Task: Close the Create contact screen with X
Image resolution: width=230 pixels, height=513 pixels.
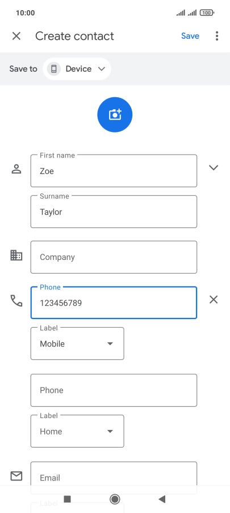Action: 16,36
